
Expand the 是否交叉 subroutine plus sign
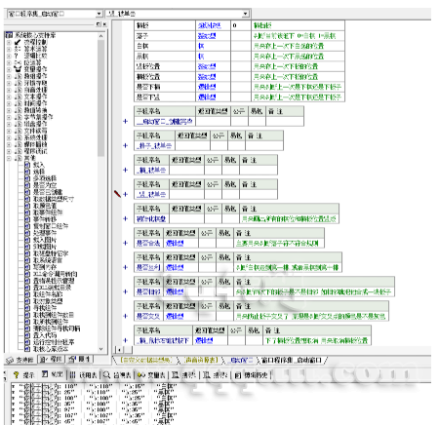coord(125,316)
